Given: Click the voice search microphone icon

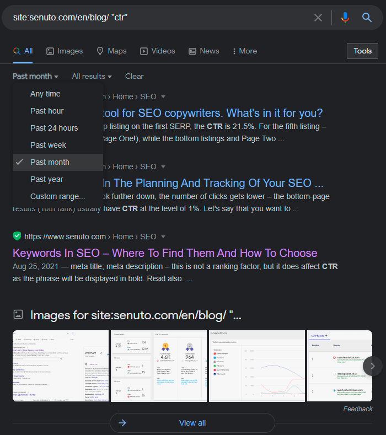Looking at the screenshot, I should pyautogui.click(x=345, y=18).
